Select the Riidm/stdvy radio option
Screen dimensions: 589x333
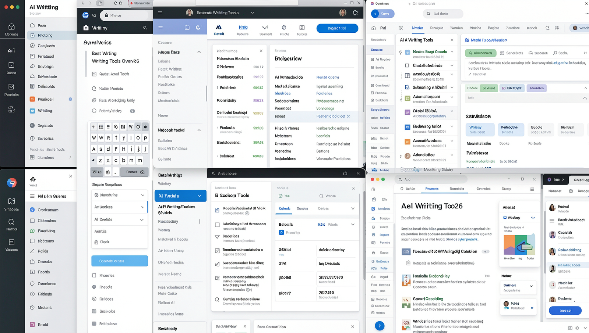tap(94, 111)
